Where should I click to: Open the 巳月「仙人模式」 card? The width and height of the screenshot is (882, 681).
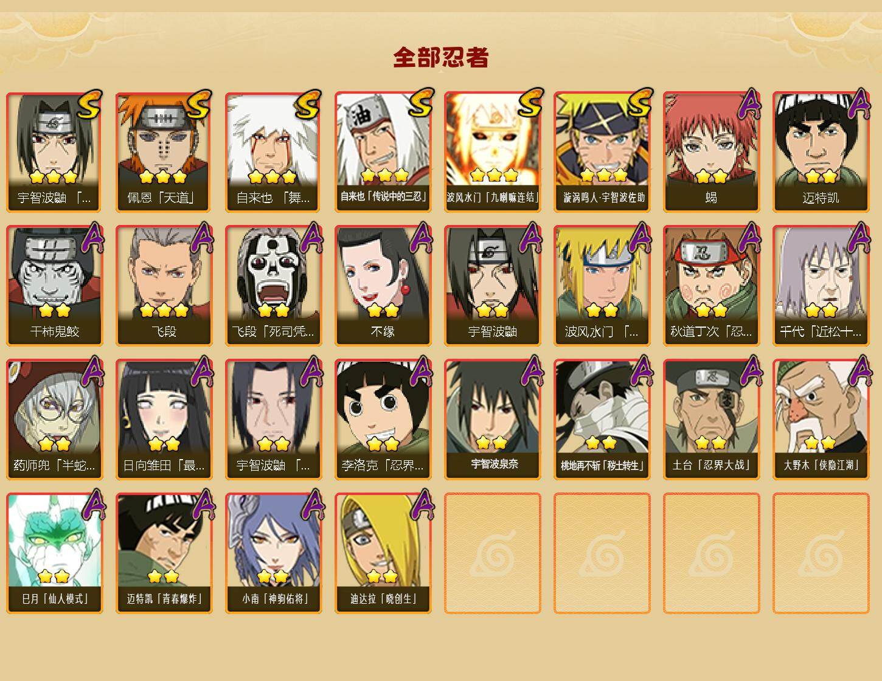tap(55, 553)
